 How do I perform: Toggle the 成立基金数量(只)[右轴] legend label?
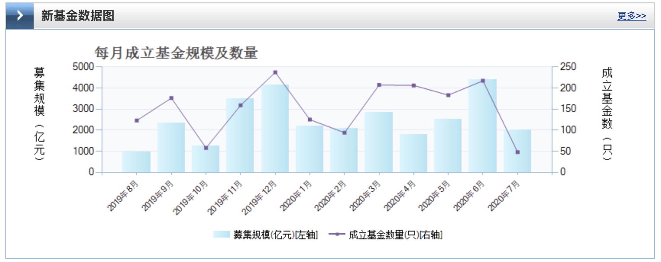click(x=395, y=235)
